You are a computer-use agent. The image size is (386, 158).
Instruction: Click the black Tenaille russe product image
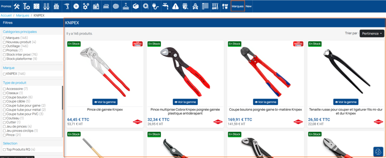[x=346, y=71]
